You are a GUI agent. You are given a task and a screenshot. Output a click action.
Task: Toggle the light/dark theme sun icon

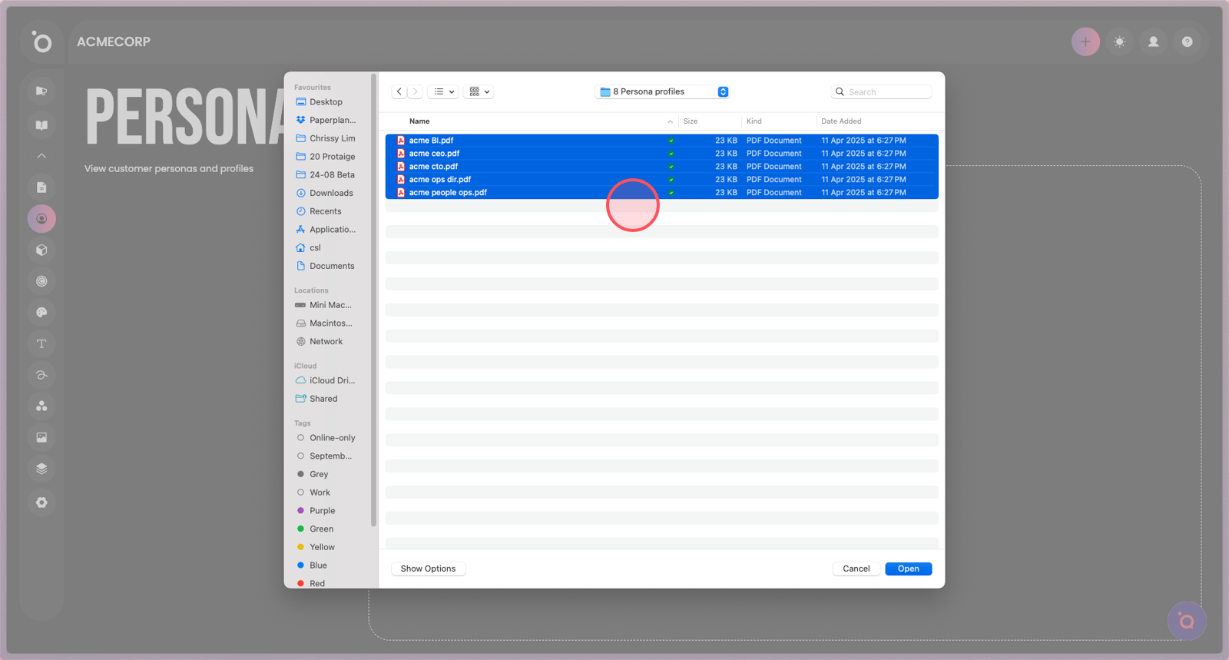click(x=1119, y=42)
